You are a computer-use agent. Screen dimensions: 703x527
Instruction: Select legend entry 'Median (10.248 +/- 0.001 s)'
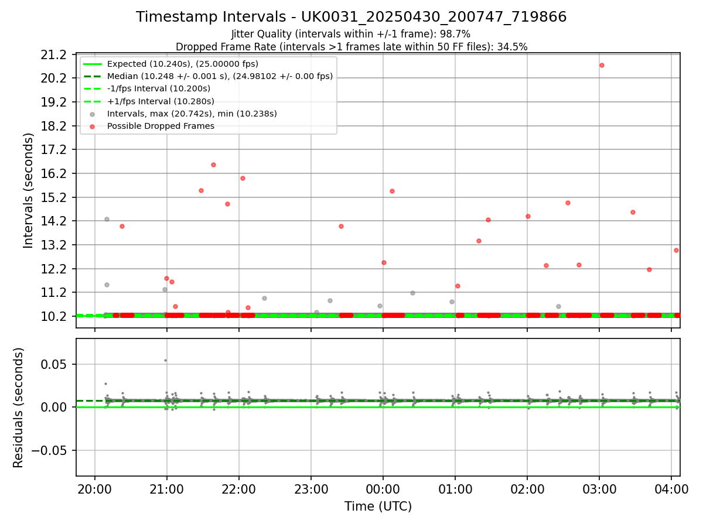(x=220, y=76)
